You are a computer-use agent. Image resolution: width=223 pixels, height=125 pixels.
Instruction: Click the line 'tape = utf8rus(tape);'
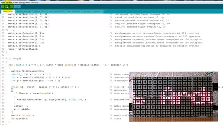23,49
